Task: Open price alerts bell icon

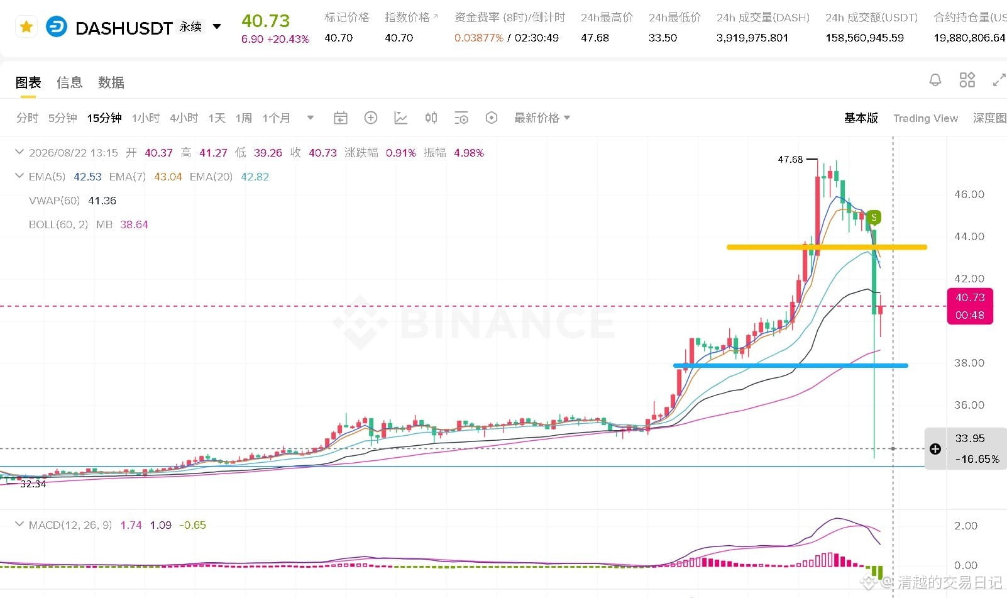Action: coord(935,80)
